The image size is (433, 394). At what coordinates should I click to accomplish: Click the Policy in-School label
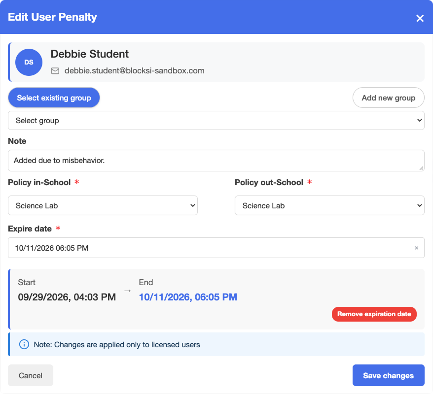pyautogui.click(x=39, y=183)
